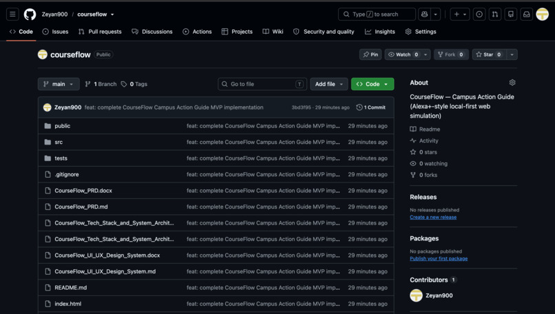Open the Copilot chat icon
555x314 pixels.
pos(424,14)
